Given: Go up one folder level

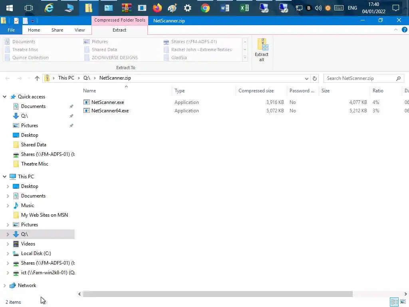Looking at the screenshot, I should [x=37, y=78].
